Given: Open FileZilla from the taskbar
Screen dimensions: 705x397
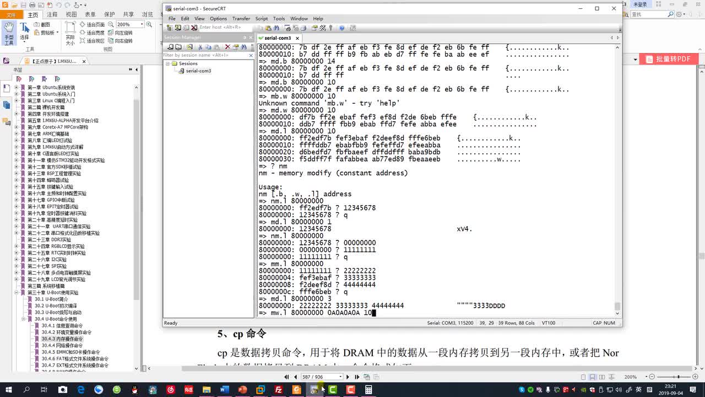Looking at the screenshot, I should coord(279,389).
